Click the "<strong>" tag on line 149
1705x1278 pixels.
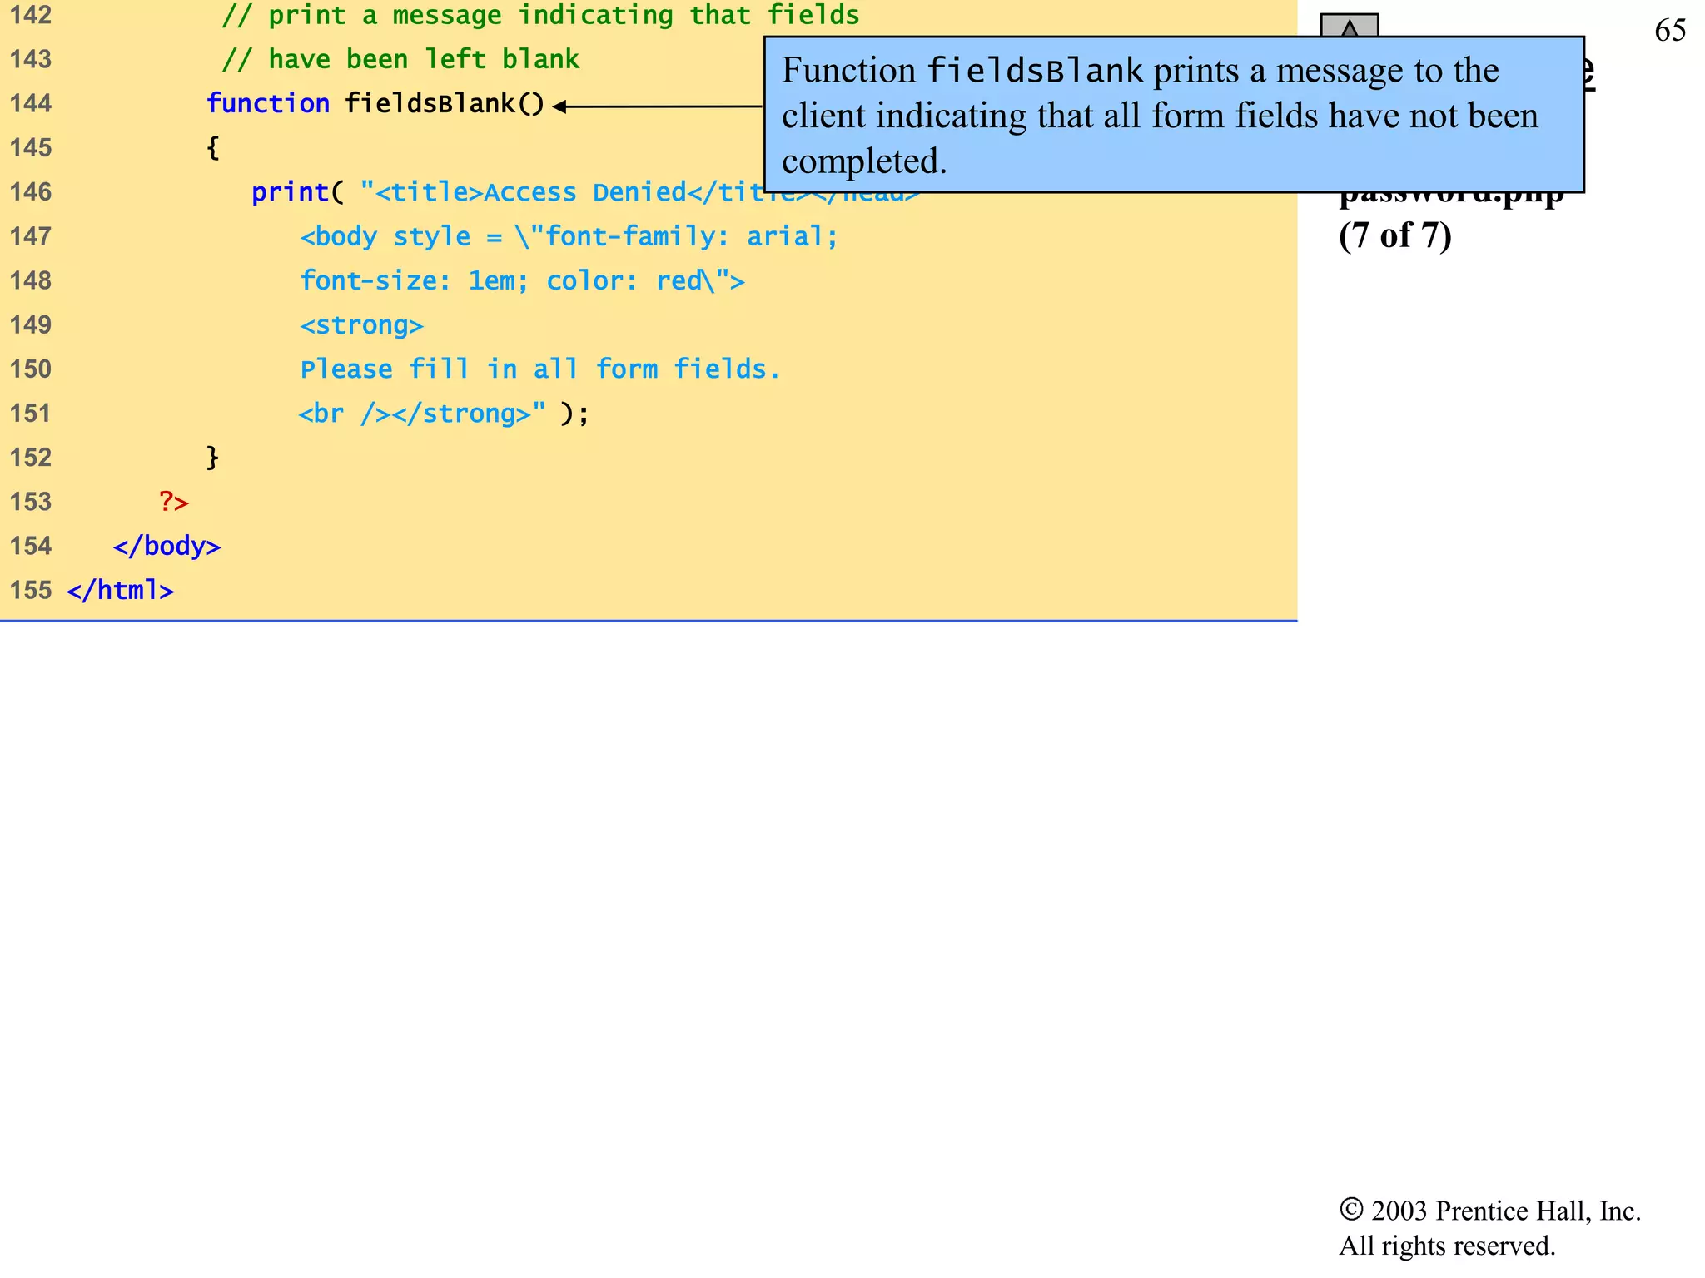[x=361, y=325]
